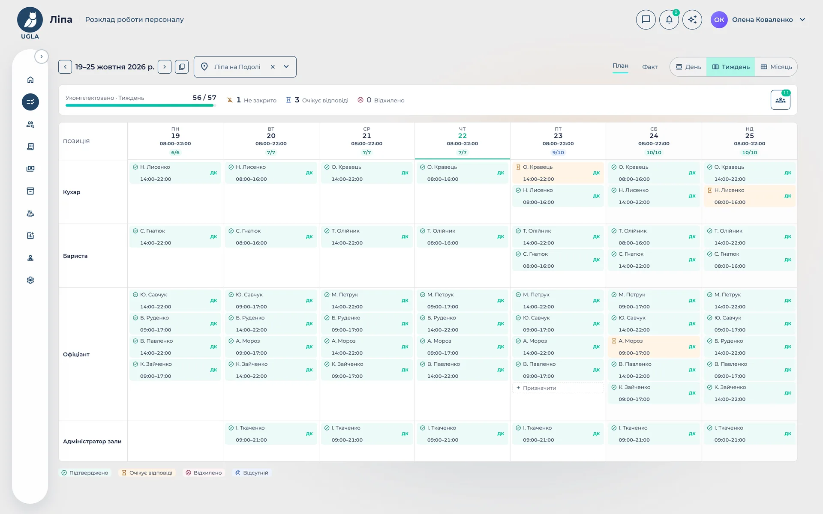The image size is (823, 514).
Task: Select the Місяць view
Action: coord(776,67)
